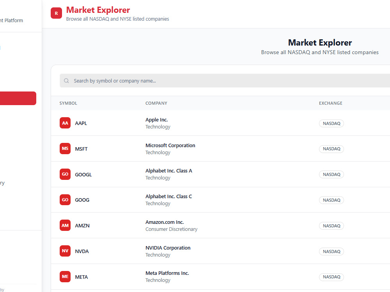Click the GO badge for GOOGL
Image resolution: width=390 pixels, height=292 pixels.
coord(65,174)
